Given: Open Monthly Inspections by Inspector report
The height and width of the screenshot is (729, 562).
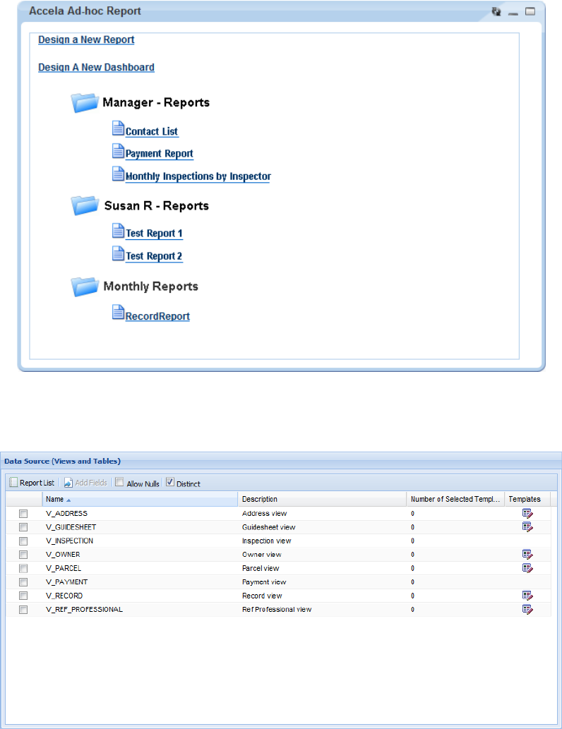Looking at the screenshot, I should click(198, 176).
